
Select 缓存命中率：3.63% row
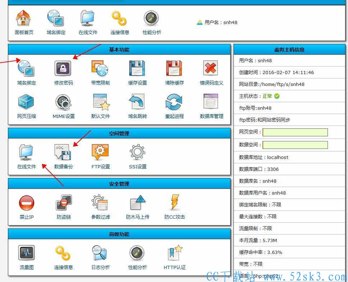pyautogui.click(x=289, y=252)
